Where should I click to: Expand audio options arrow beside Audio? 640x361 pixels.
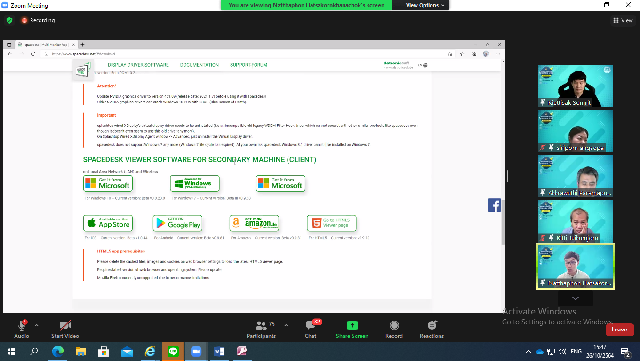[x=37, y=325]
